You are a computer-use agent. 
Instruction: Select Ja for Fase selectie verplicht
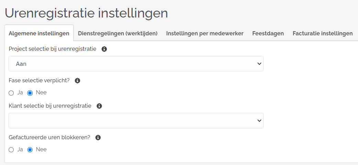click(11, 93)
